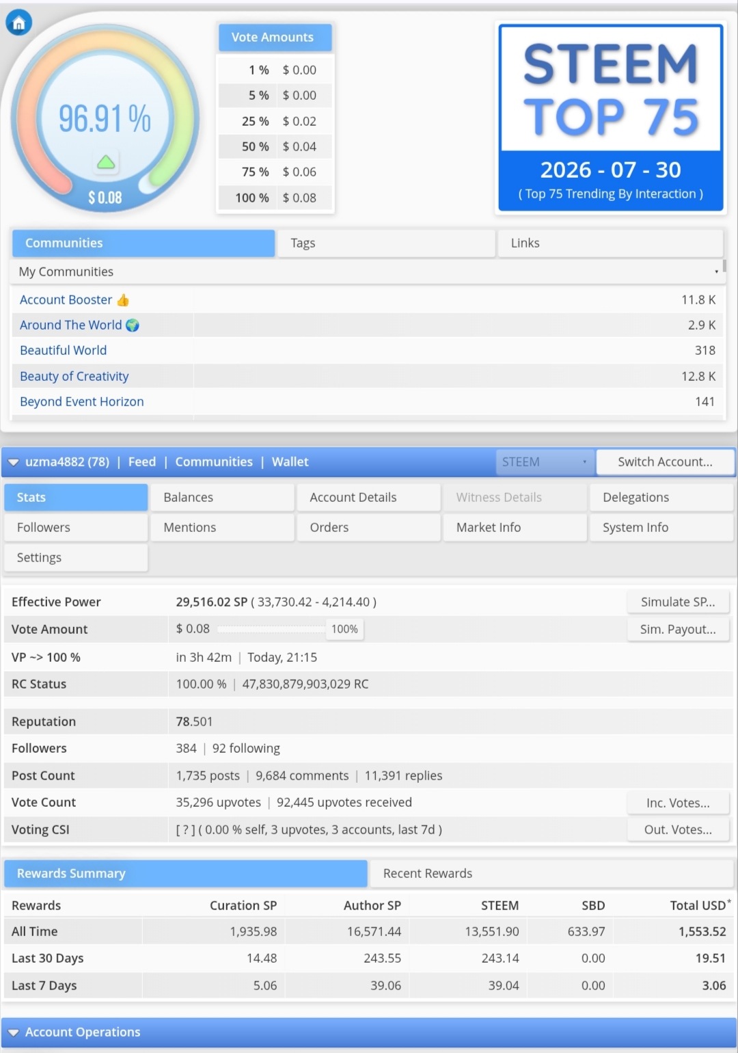738x1053 pixels.
Task: Expand the Account Operations section arrow
Action: point(13,1032)
